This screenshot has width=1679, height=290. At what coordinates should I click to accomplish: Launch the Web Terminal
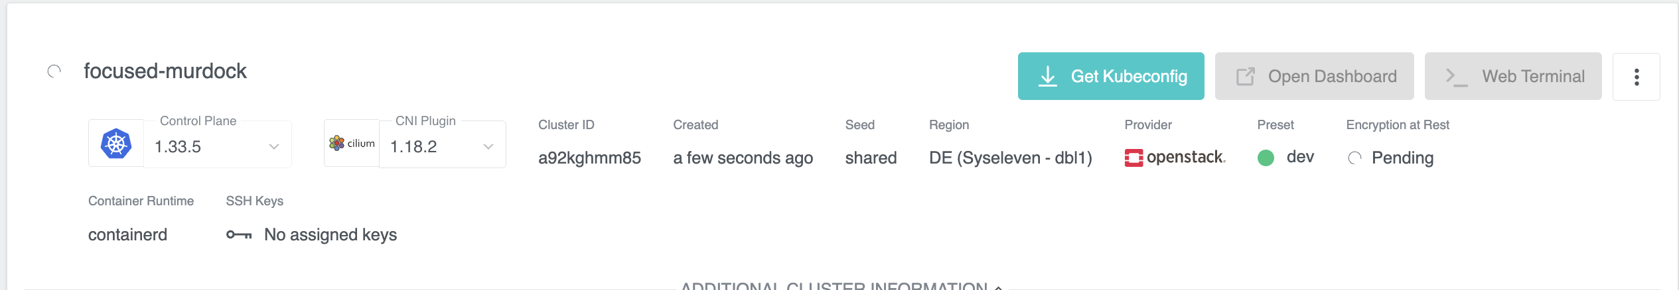coord(1513,77)
